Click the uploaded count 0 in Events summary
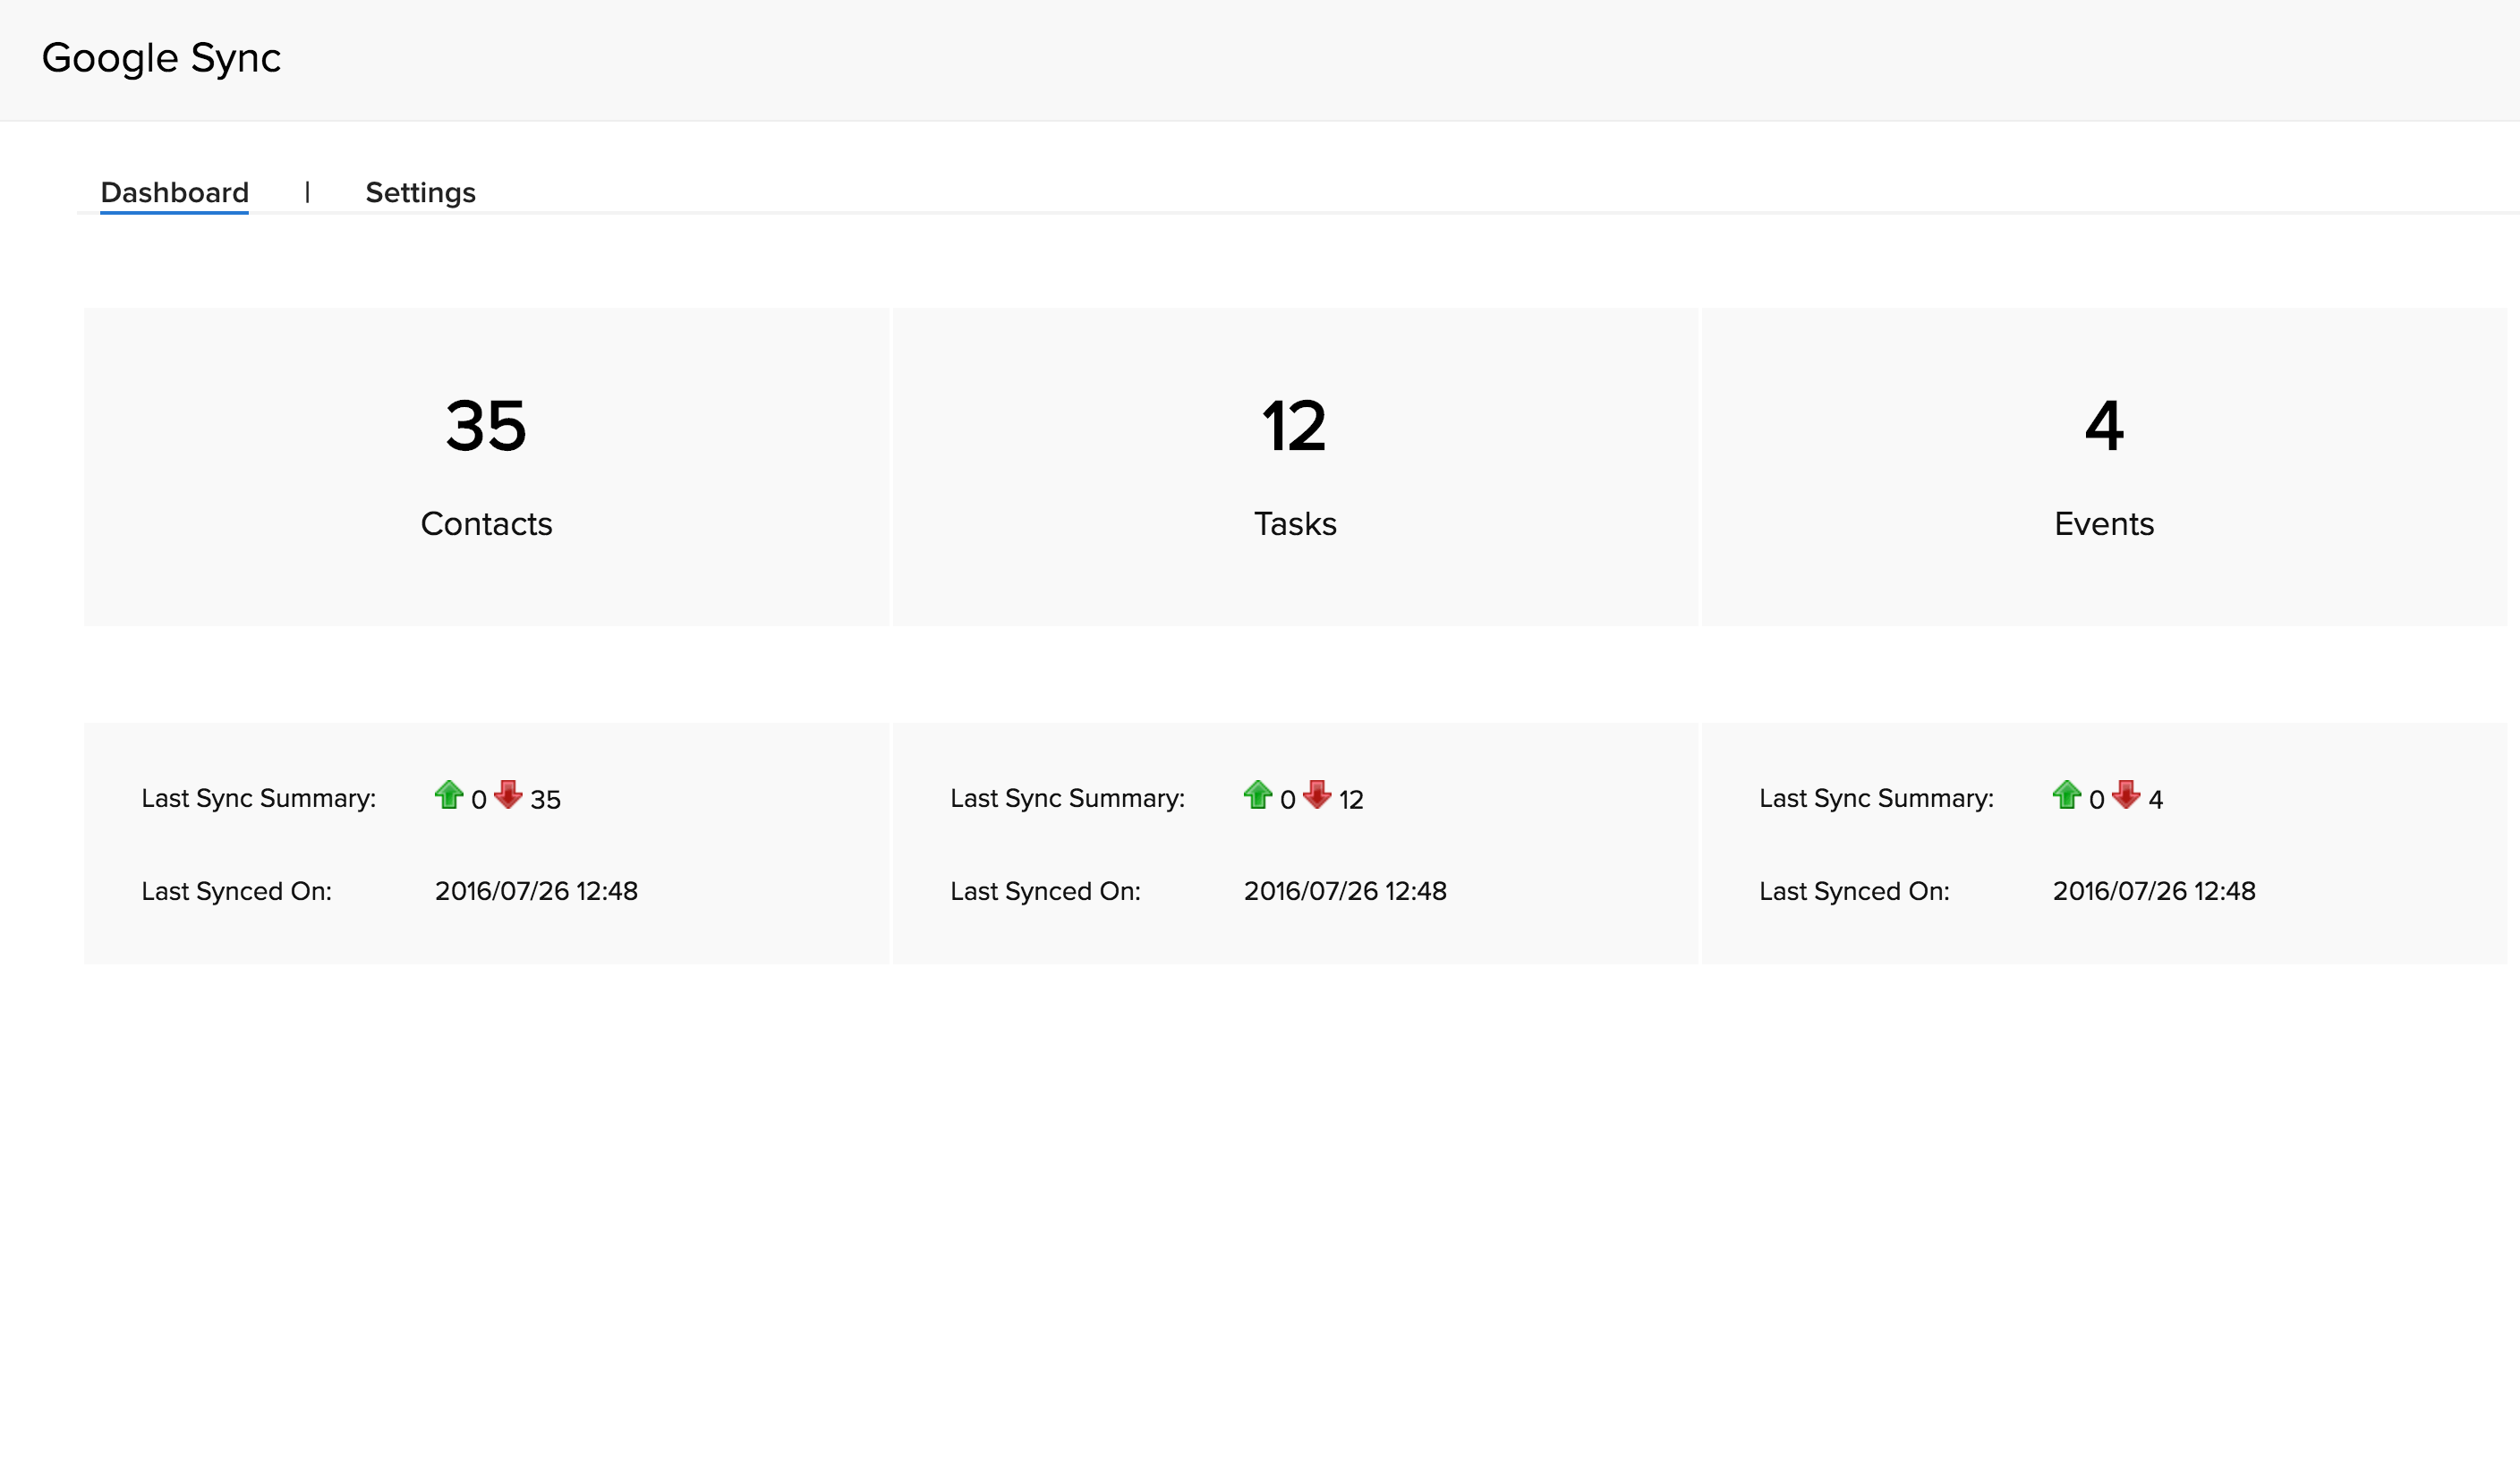 pyautogui.click(x=2097, y=800)
